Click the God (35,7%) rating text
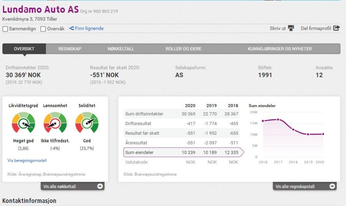Viewport: 346px width, 206px height. [x=87, y=144]
